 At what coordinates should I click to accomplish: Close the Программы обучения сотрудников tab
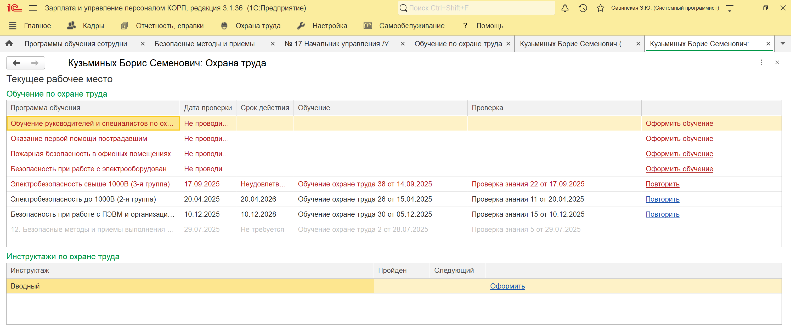143,44
